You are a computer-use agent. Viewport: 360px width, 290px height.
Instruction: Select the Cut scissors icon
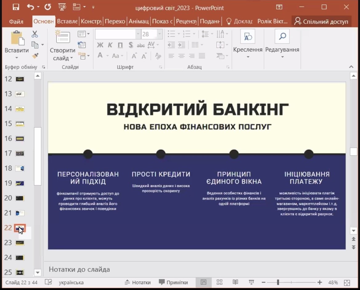click(35, 34)
